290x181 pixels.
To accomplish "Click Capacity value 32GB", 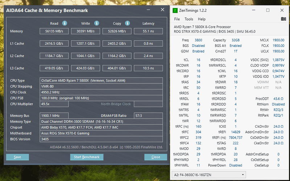I will click(x=236, y=40).
